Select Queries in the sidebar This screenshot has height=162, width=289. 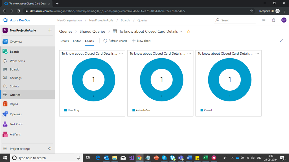[x=28, y=95]
